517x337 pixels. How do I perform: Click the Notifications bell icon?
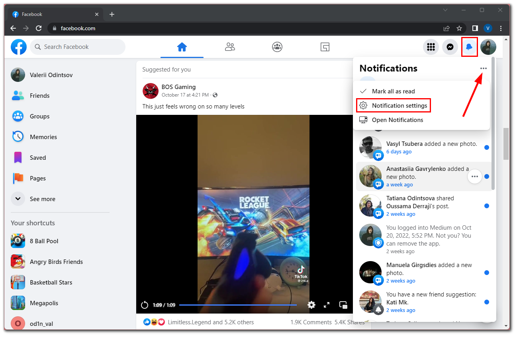pos(469,47)
